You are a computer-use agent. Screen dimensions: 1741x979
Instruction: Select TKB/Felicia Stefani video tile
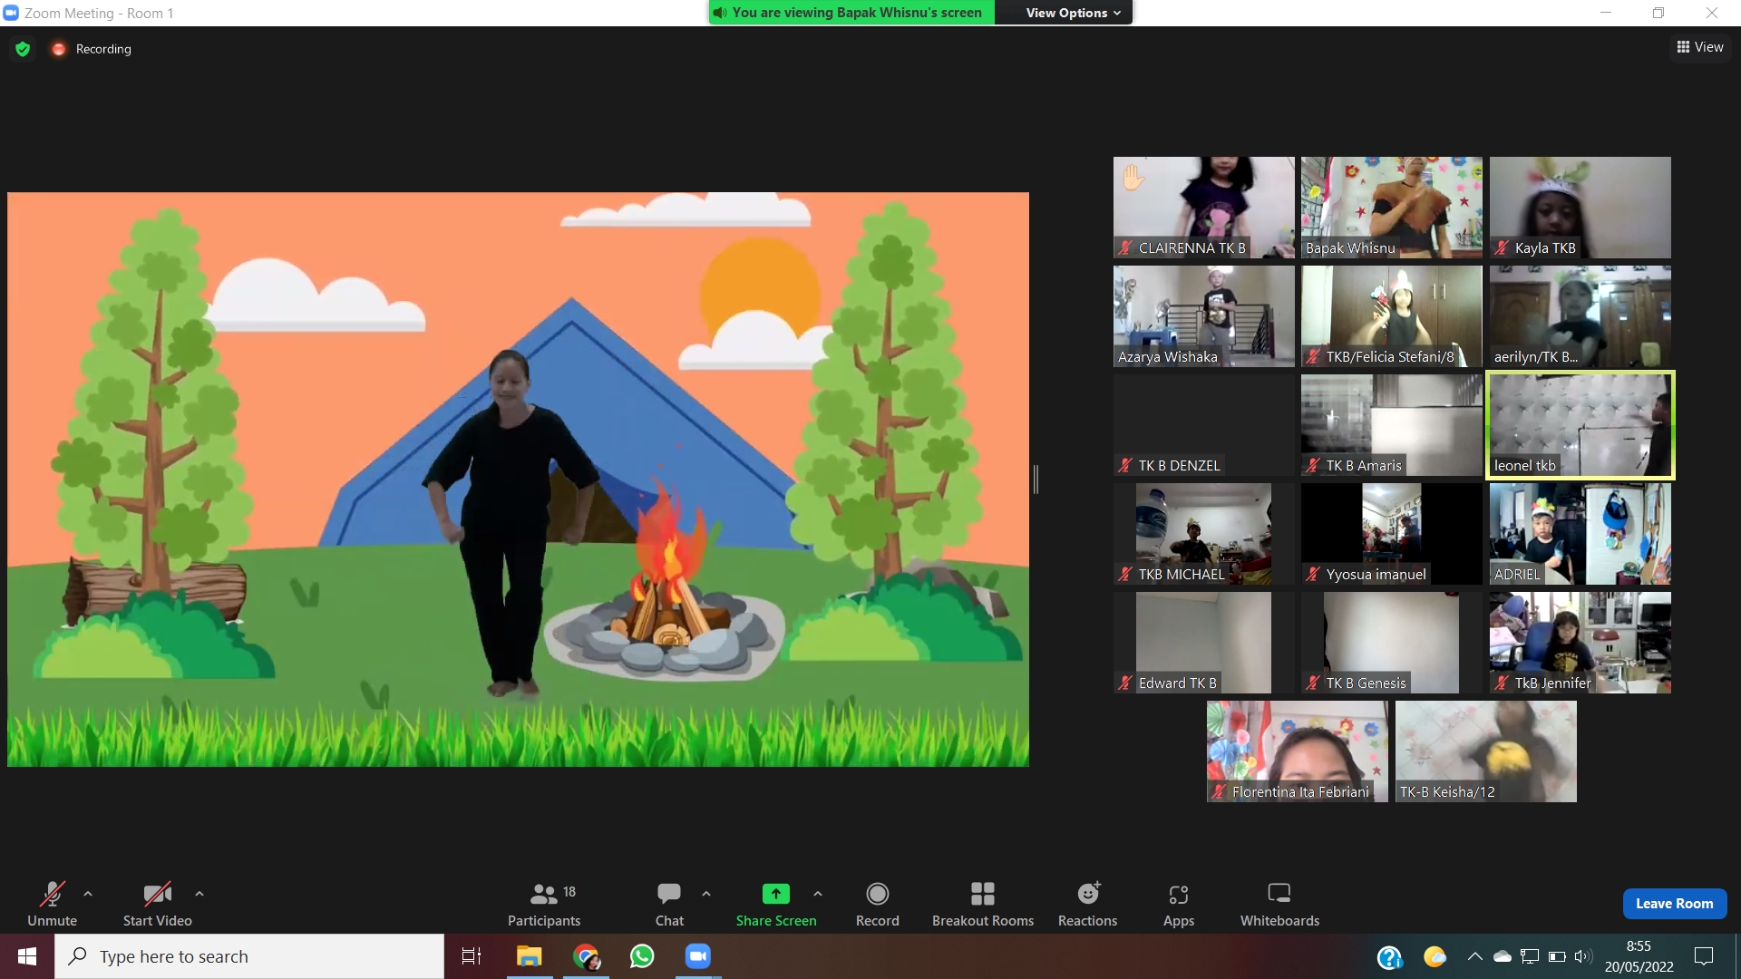1391,316
